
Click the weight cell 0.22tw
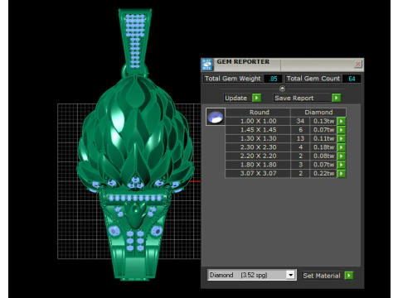click(323, 173)
